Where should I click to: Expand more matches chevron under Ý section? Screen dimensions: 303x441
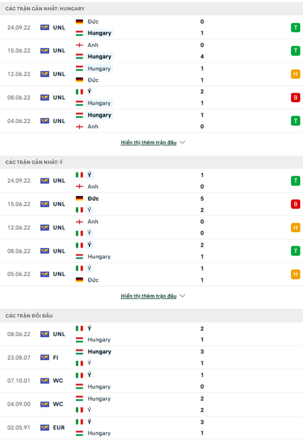(x=182, y=296)
